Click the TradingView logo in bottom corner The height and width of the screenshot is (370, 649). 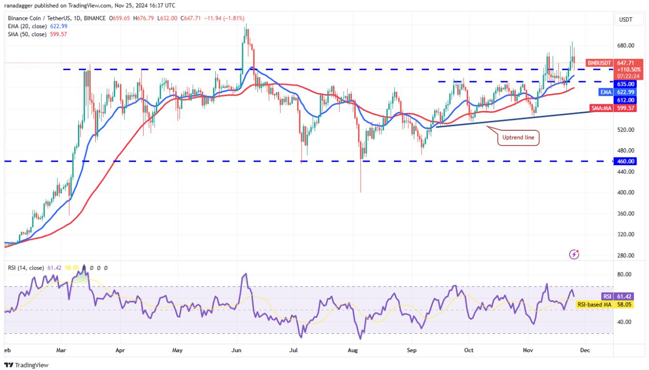click(x=25, y=366)
